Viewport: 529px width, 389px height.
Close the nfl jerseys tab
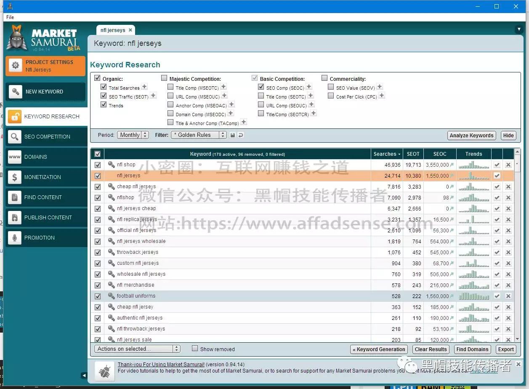click(x=130, y=30)
